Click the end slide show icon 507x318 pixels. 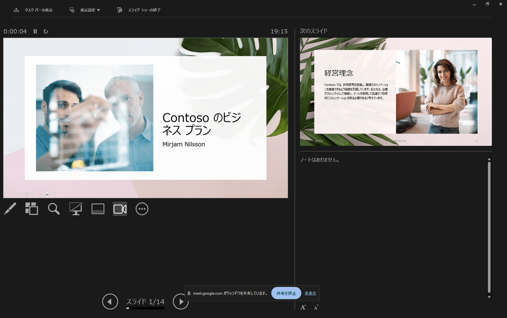coord(120,10)
